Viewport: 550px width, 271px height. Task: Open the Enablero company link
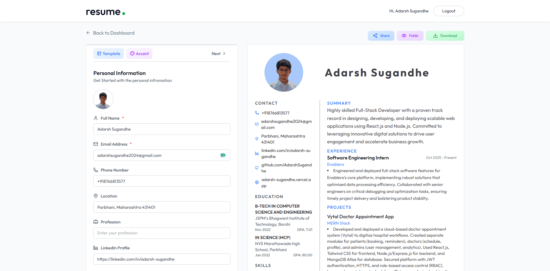click(x=335, y=164)
